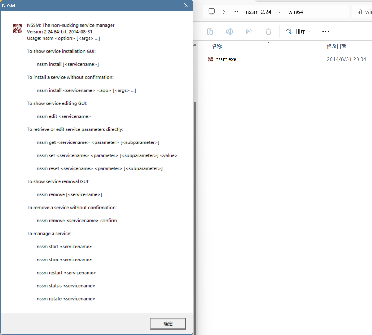Expand chevron after monitor icon in address bar

(x=224, y=12)
